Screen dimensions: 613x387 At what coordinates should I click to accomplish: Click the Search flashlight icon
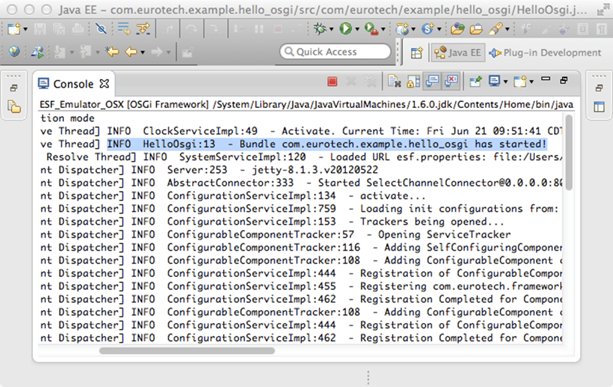495,28
